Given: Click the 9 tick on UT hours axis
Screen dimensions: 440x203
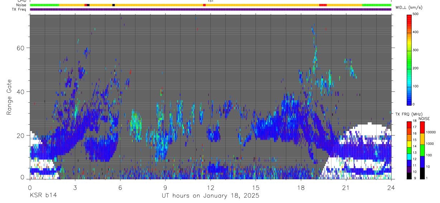Looking at the screenshot, I should tap(165, 187).
